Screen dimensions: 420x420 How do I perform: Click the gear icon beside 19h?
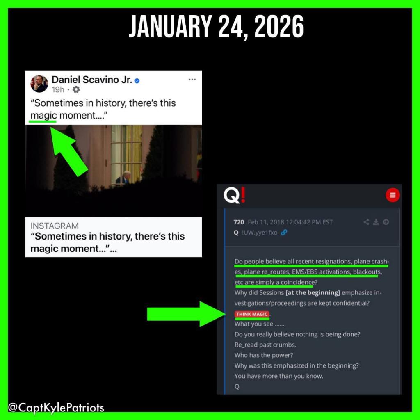76,89
